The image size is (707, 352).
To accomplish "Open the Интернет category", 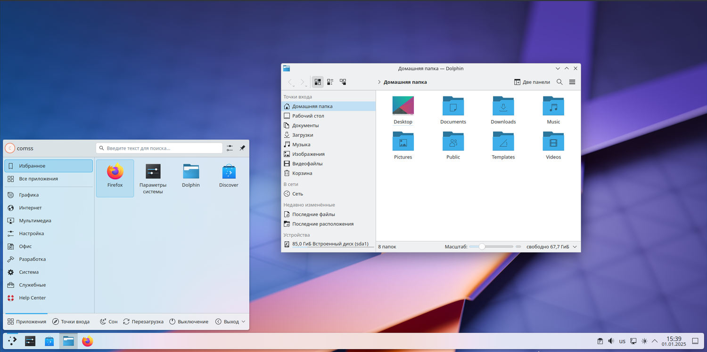I will click(49, 208).
